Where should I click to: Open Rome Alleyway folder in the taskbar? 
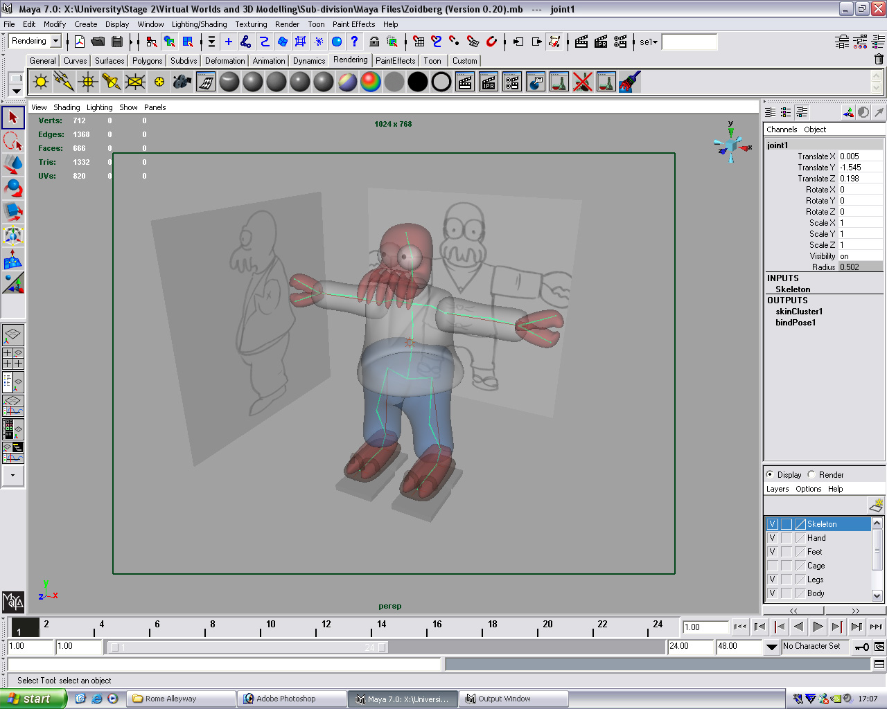(181, 699)
